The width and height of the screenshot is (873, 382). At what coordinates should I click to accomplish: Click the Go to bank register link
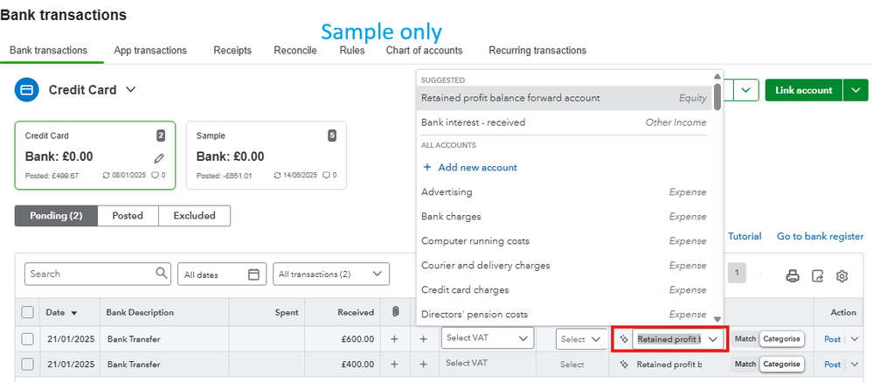pyautogui.click(x=820, y=237)
